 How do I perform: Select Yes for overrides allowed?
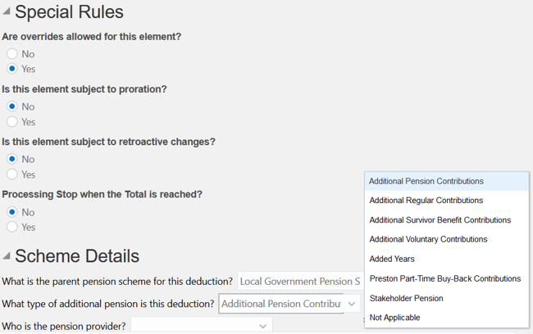[x=12, y=69]
